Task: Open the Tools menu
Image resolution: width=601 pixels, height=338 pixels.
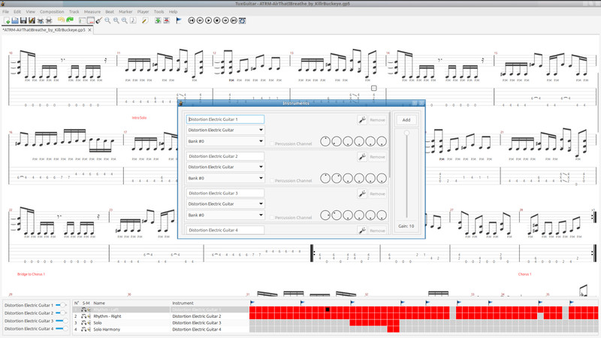Action: tap(159, 12)
